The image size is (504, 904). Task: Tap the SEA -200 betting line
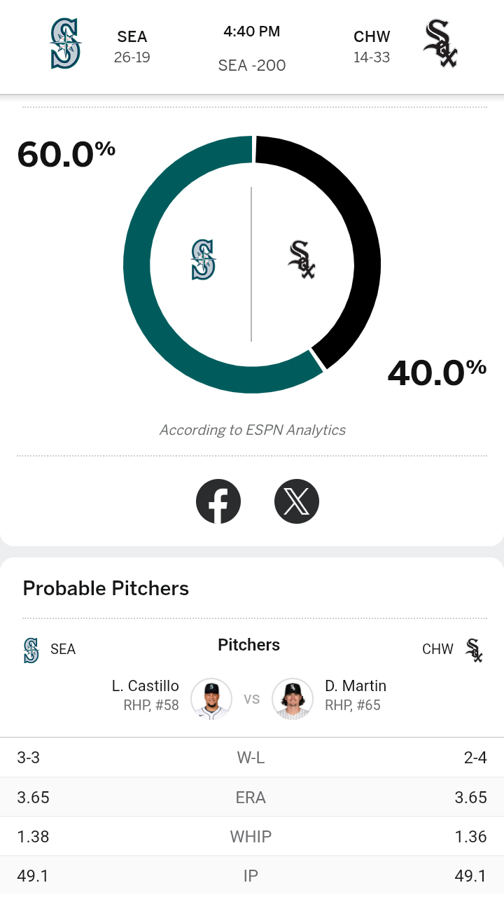tap(252, 65)
